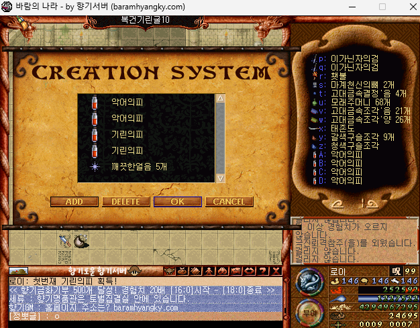Click the left swirl arrow under the inventory

[337, 205]
